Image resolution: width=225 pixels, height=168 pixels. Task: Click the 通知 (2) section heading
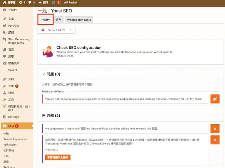click(53, 115)
